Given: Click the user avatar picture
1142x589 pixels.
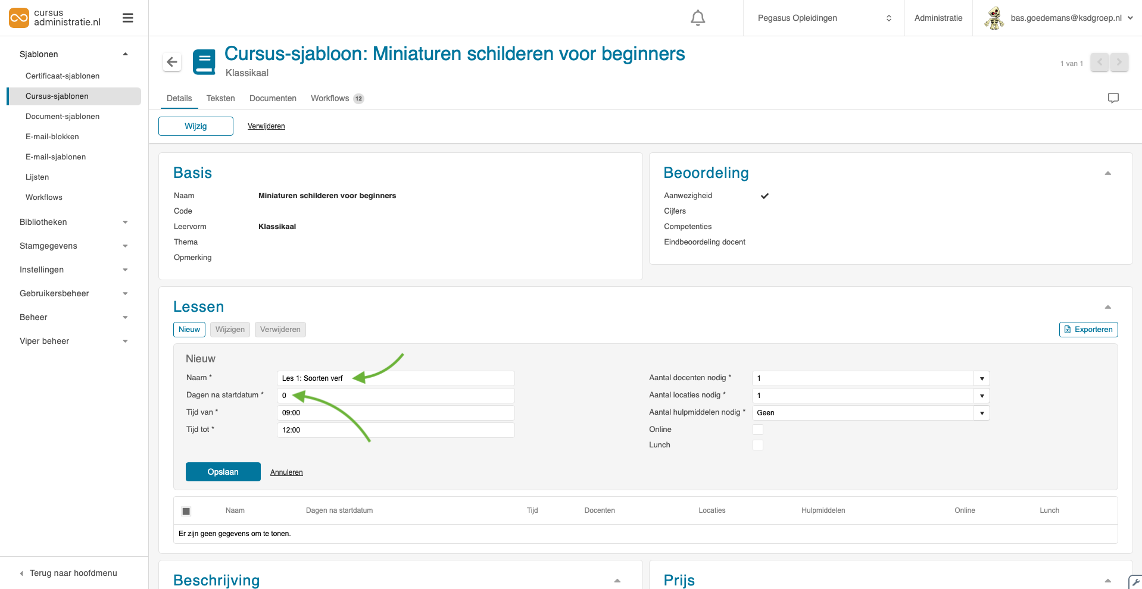Looking at the screenshot, I should pos(994,18).
